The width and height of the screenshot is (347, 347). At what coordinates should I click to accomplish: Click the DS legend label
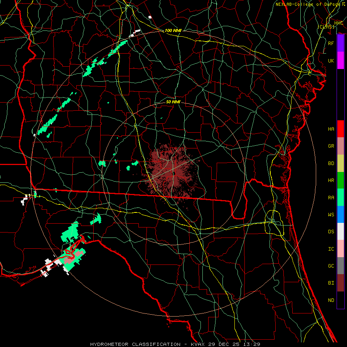pos(331,232)
